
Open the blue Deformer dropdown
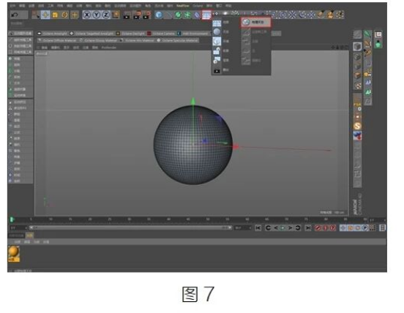pyautogui.click(x=197, y=15)
